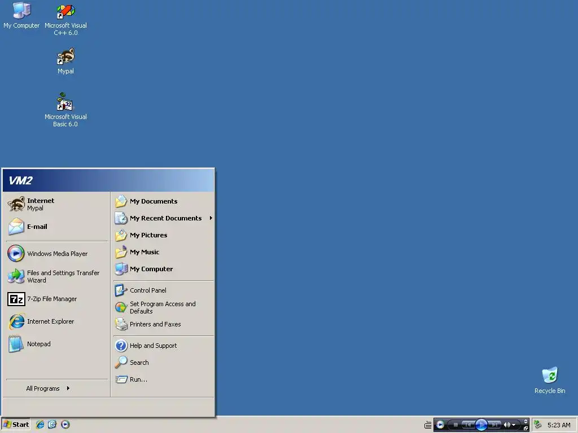Expand My Recent Documents submenu
The height and width of the screenshot is (433, 578).
164,218
